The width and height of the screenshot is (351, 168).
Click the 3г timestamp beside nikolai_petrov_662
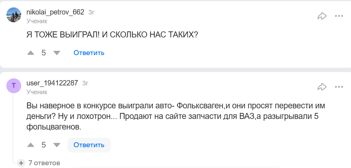tap(91, 12)
